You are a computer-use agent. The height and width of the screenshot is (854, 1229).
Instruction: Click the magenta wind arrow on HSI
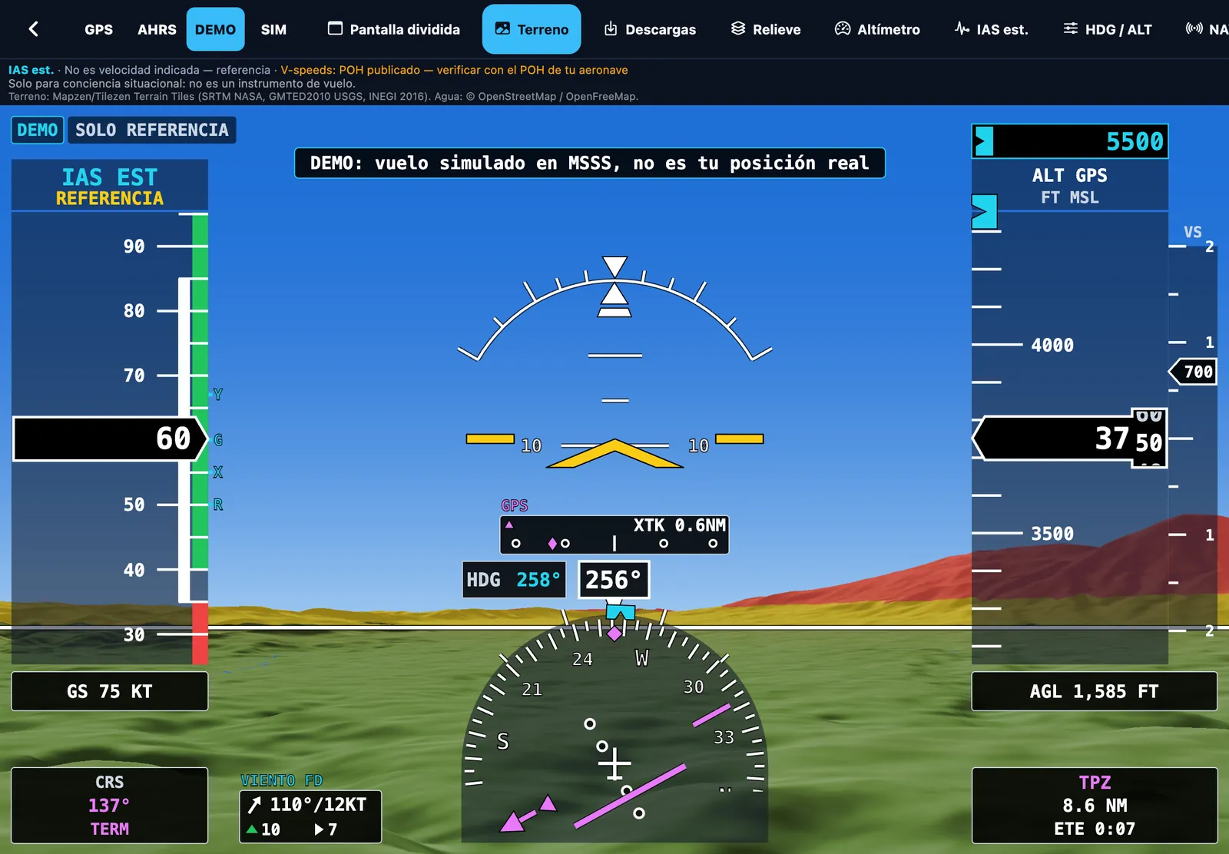click(x=528, y=814)
